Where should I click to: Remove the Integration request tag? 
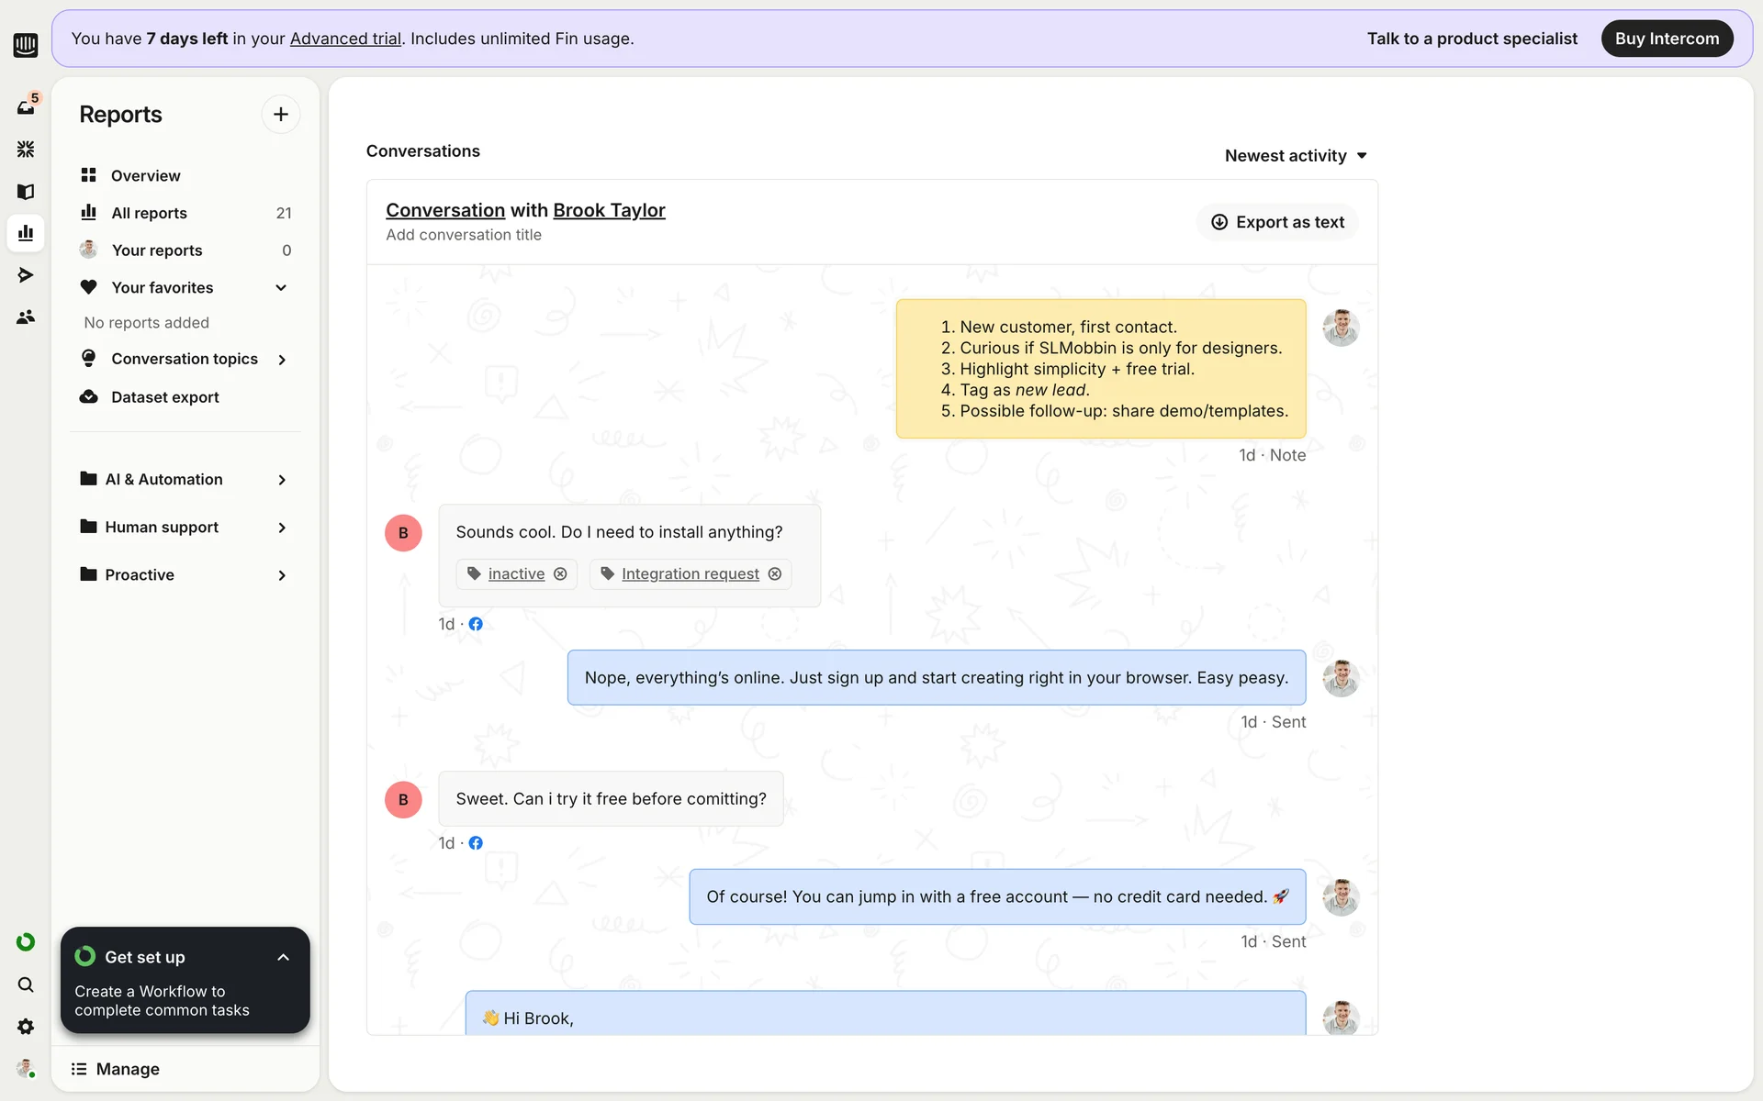tap(775, 573)
